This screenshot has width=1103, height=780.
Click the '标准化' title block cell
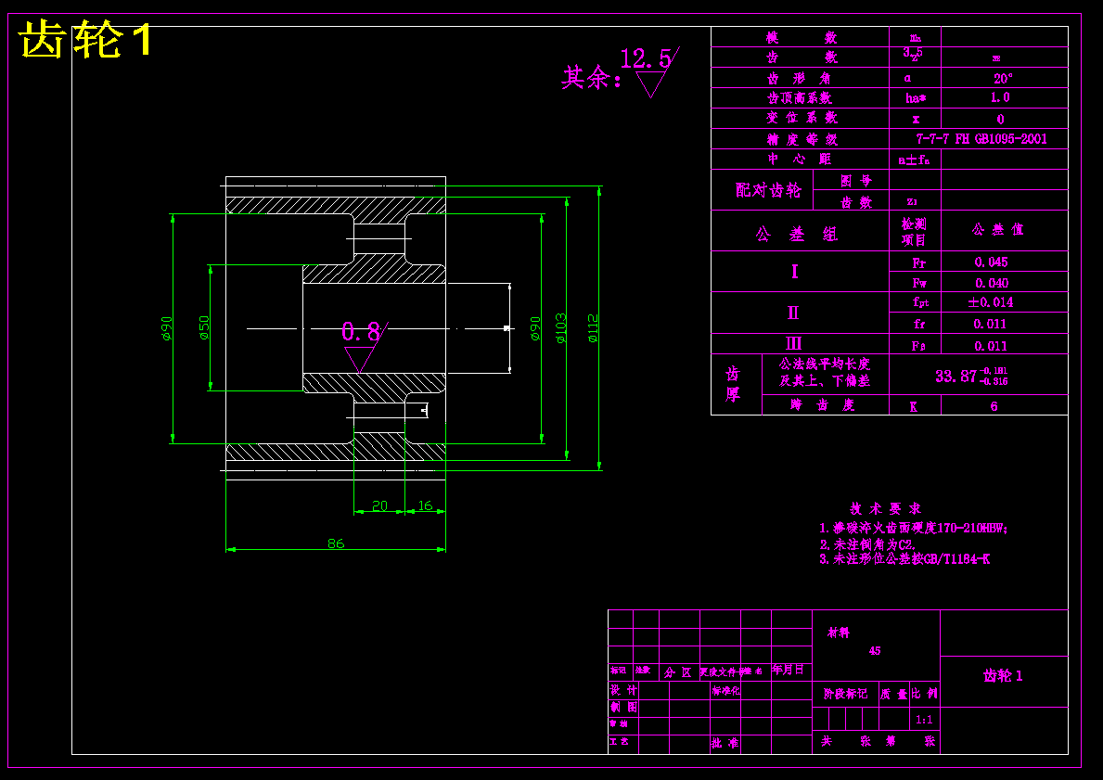726,691
